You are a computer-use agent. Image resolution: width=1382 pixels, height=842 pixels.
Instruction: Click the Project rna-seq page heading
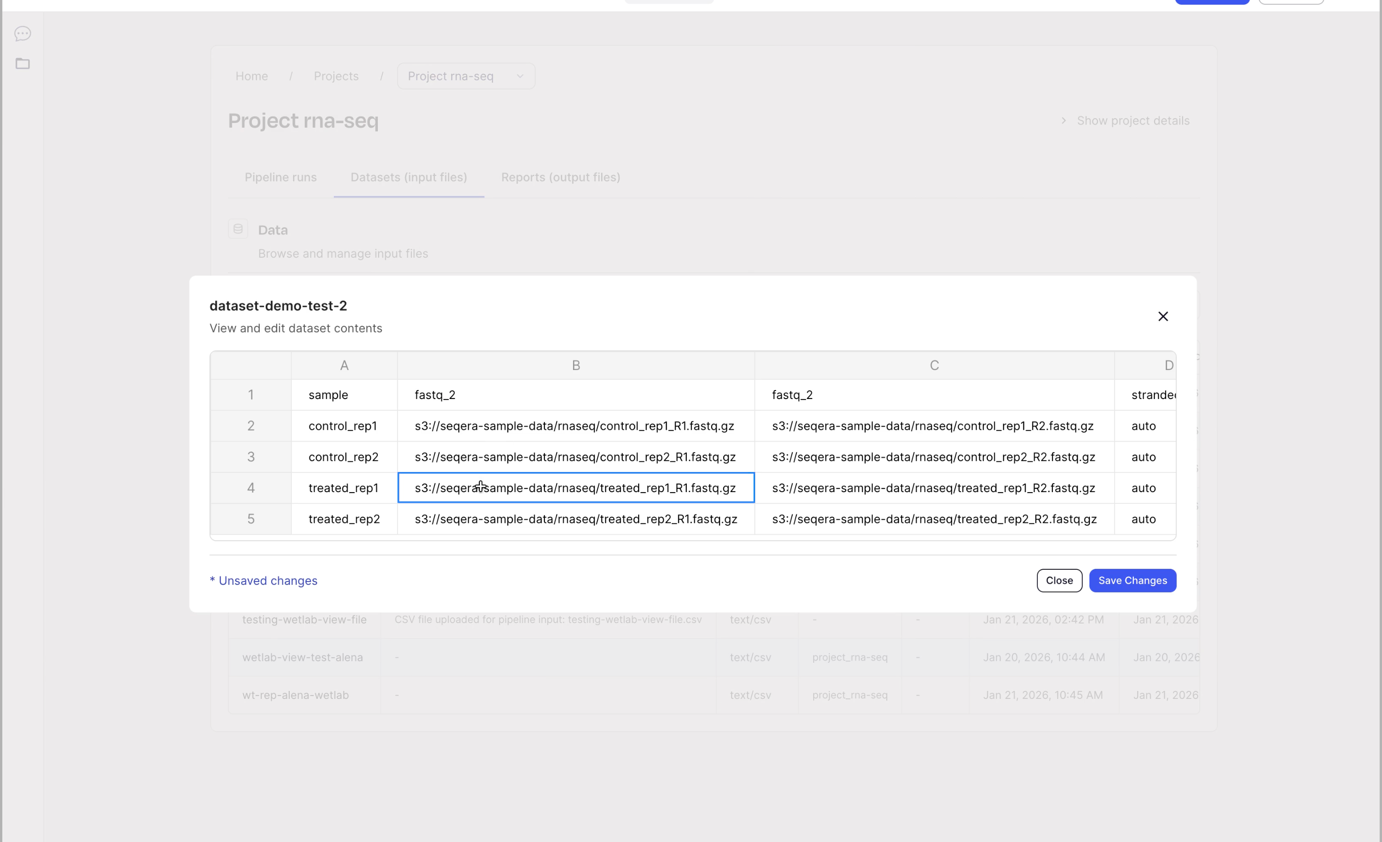pos(303,121)
